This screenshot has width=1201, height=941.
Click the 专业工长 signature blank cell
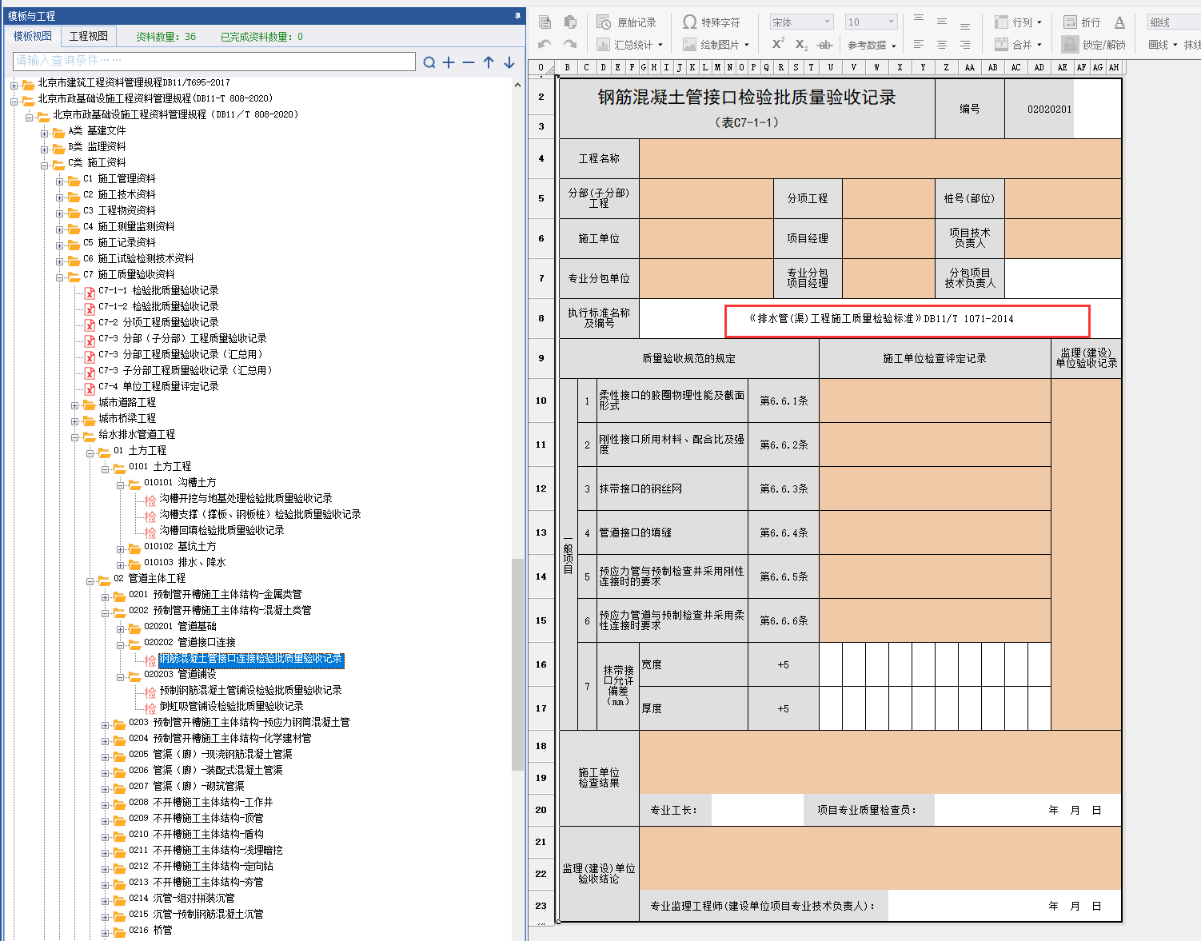pos(756,810)
